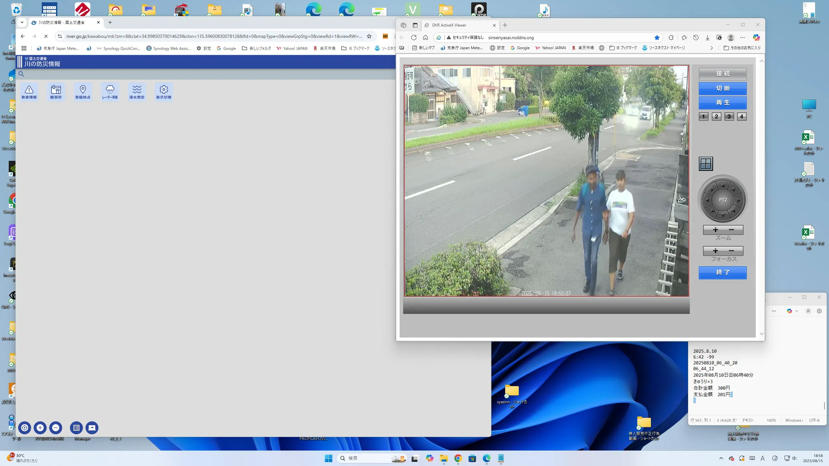Viewport: 829px width, 466px height.
Task: Open the 表示切替 display settings gear
Action: click(x=164, y=92)
